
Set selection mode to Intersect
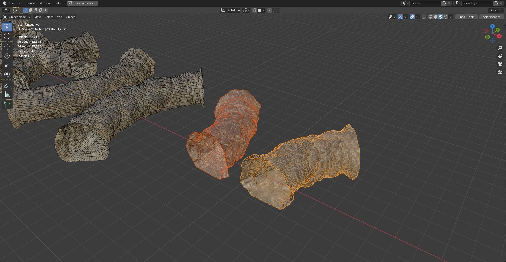[46, 10]
